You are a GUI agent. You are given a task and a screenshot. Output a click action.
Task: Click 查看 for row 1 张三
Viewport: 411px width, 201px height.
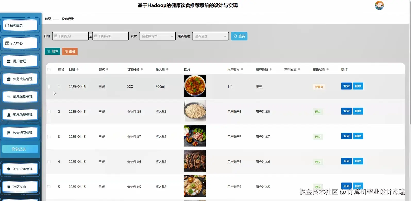point(346,86)
